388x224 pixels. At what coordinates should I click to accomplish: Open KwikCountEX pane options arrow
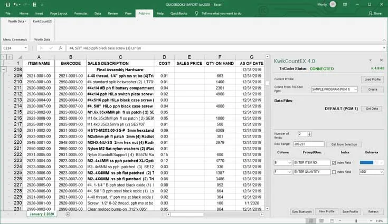pos(371,60)
